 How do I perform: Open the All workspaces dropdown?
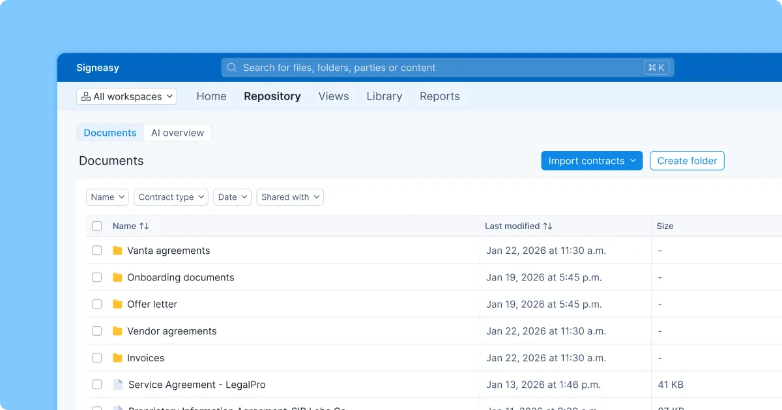point(126,96)
